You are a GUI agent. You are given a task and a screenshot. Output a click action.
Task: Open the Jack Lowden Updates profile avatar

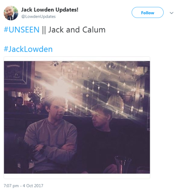(x=11, y=13)
